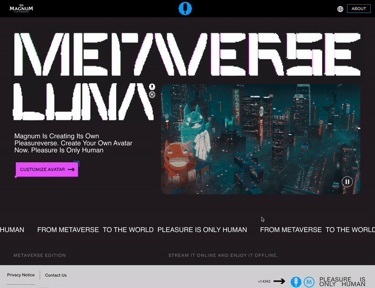The height and width of the screenshot is (288, 375).
Task: Open the Contact Us link
Action: pyautogui.click(x=56, y=275)
